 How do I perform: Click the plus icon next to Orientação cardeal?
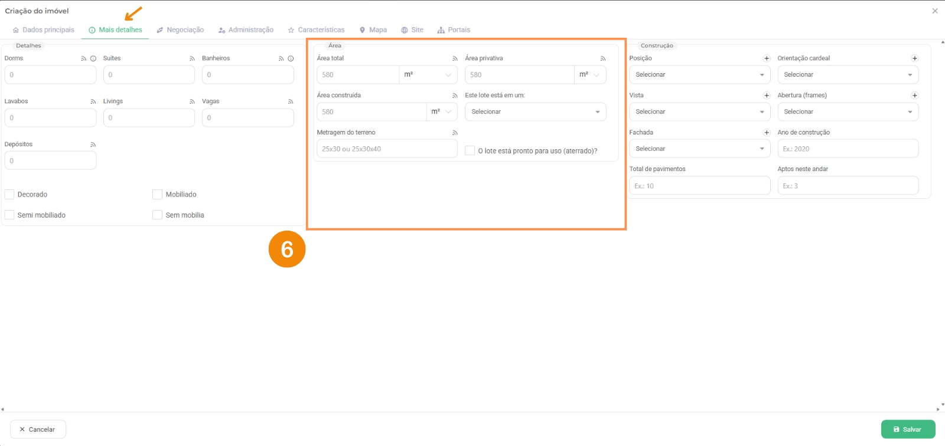pos(914,58)
